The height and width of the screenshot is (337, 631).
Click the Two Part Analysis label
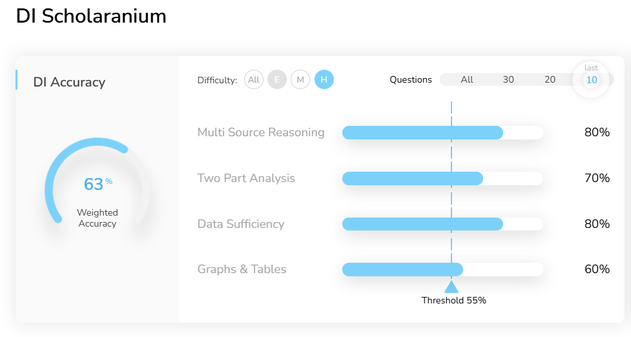coord(246,178)
